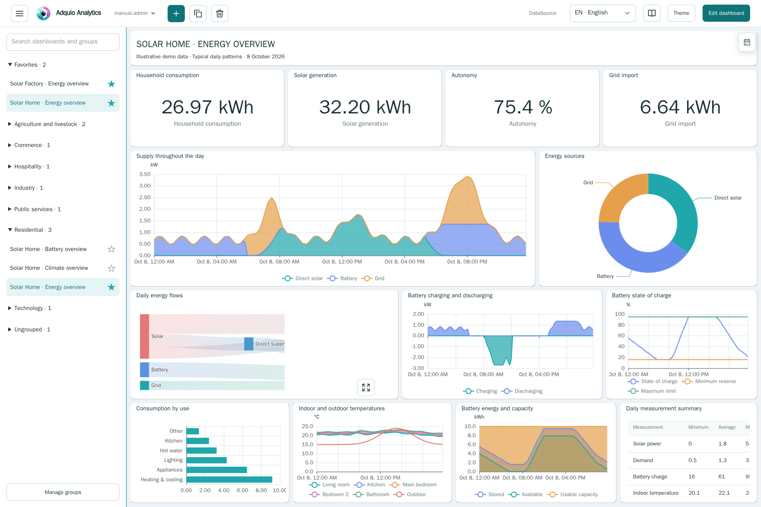Open EN English language selector
The image size is (761, 507).
(x=603, y=13)
